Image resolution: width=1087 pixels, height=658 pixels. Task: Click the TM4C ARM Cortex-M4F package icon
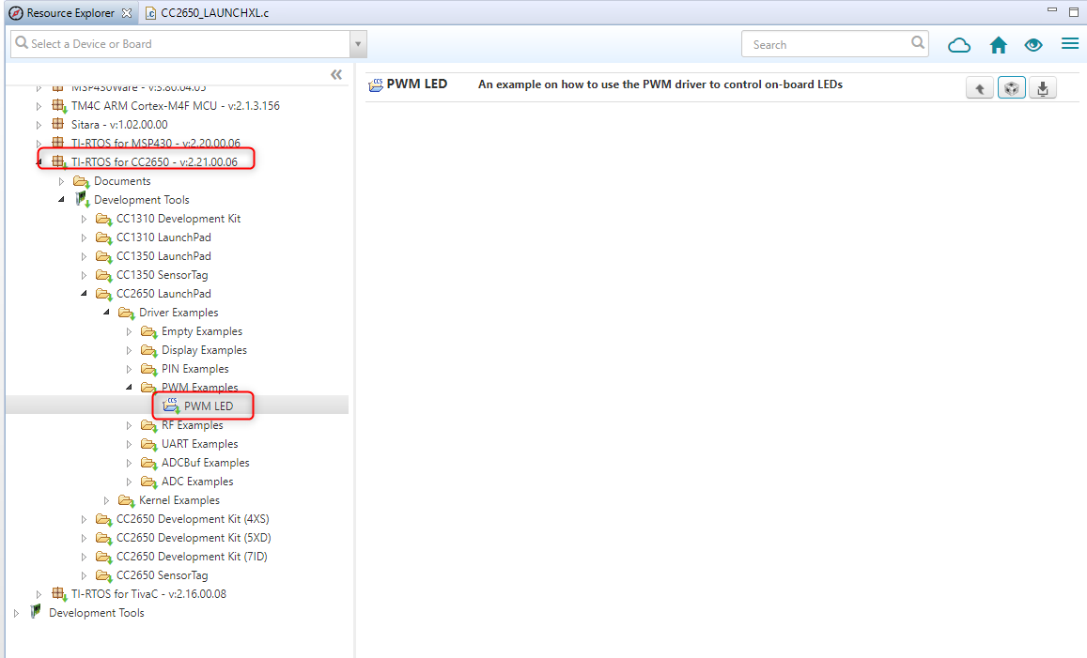click(59, 106)
